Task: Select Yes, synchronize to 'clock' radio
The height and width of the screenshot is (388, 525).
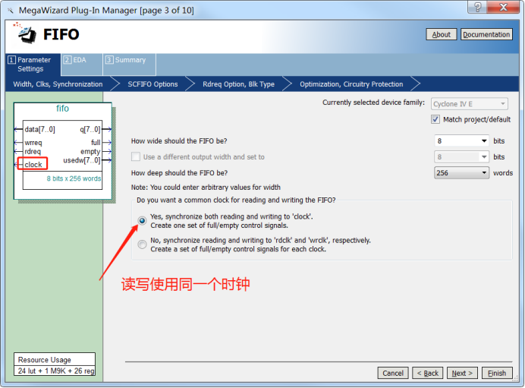Action: point(142,220)
